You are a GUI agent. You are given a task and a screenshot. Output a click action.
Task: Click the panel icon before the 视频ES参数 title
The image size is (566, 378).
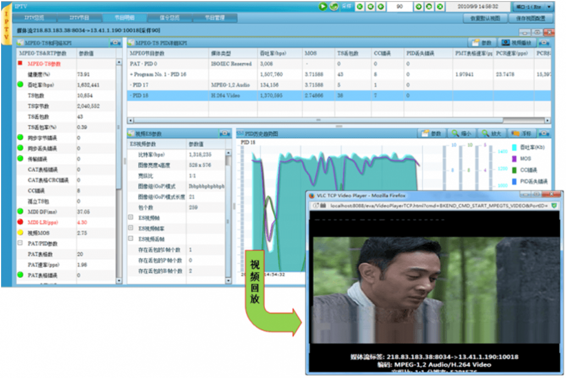point(131,134)
